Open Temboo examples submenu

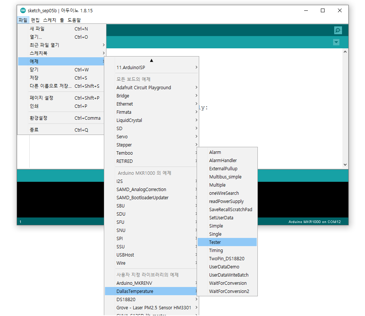tap(151, 153)
